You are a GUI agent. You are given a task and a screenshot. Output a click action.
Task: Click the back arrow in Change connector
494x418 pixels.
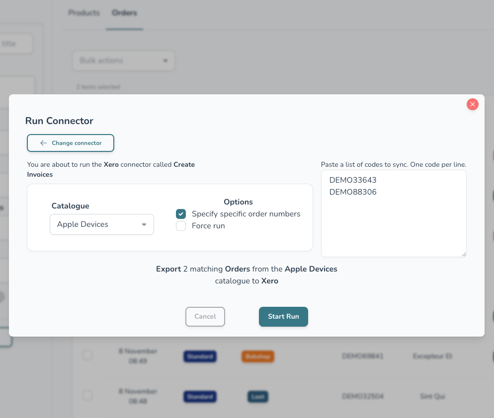[x=44, y=143]
